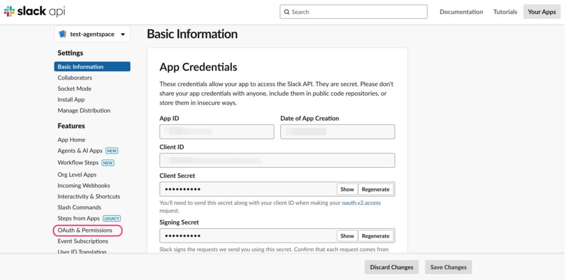Open the Your Apps tab
This screenshot has height=280, width=565.
[542, 12]
